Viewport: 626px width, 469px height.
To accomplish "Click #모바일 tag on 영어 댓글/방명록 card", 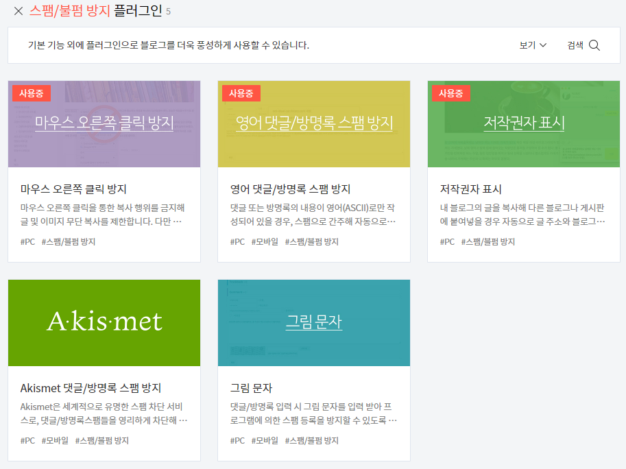I will coord(265,241).
